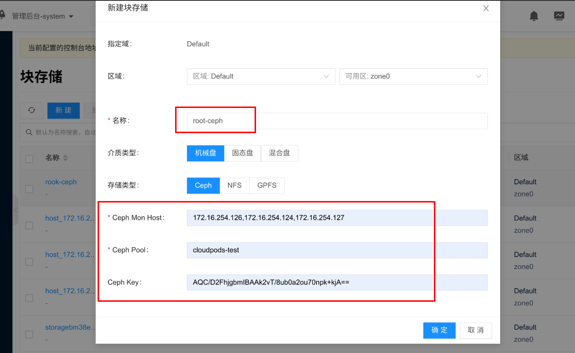The image size is (575, 353).
Task: Select 固态盘 medium type
Action: coord(242,153)
